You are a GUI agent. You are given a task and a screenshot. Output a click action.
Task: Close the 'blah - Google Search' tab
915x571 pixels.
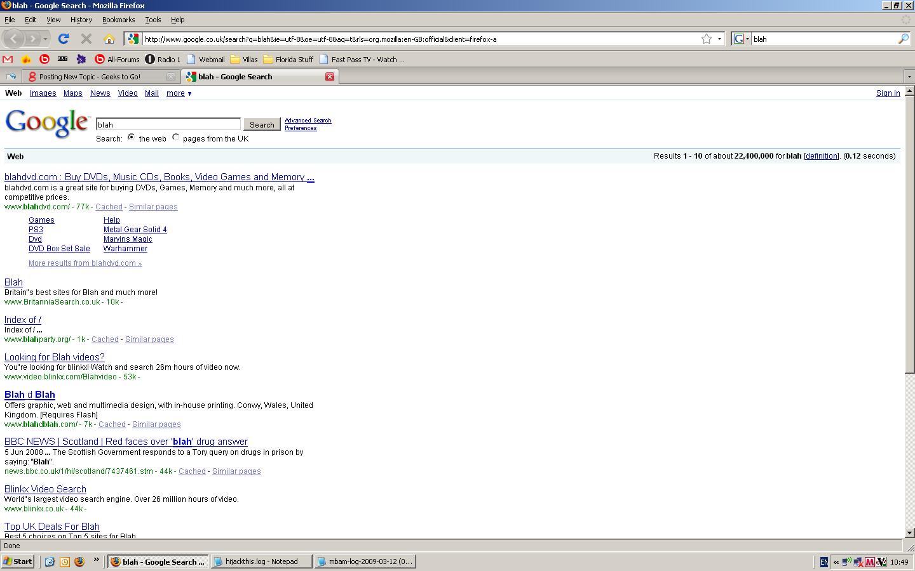[330, 76]
